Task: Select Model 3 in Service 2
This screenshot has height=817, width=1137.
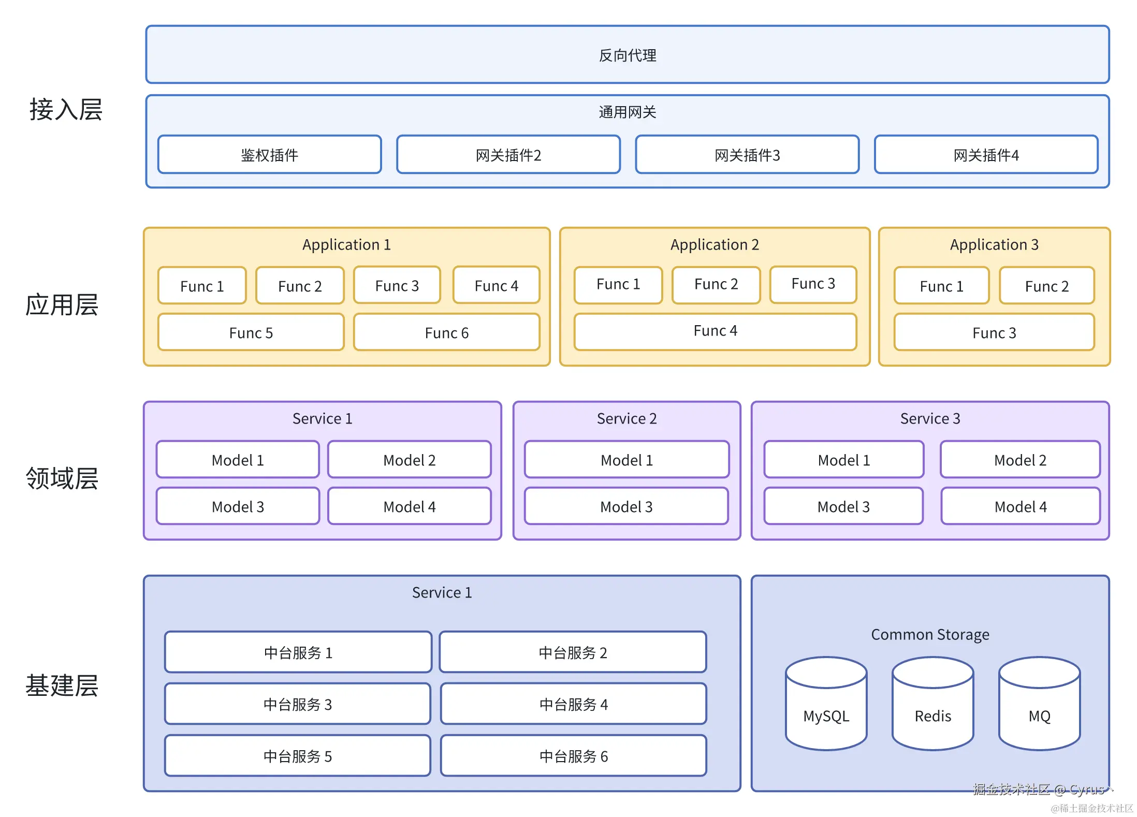Action: coord(626,506)
